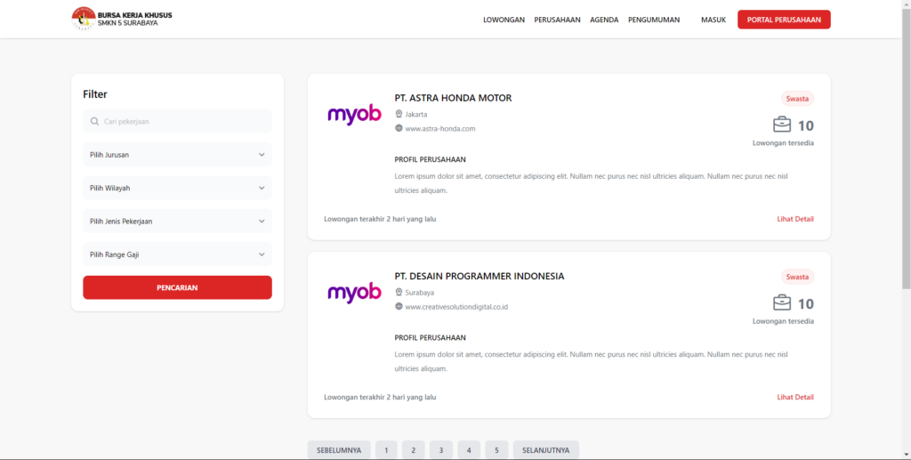Viewport: 911px width, 460px height.
Task: Click Profil Perusahaan heading in Desain Programmer card
Action: click(x=430, y=338)
